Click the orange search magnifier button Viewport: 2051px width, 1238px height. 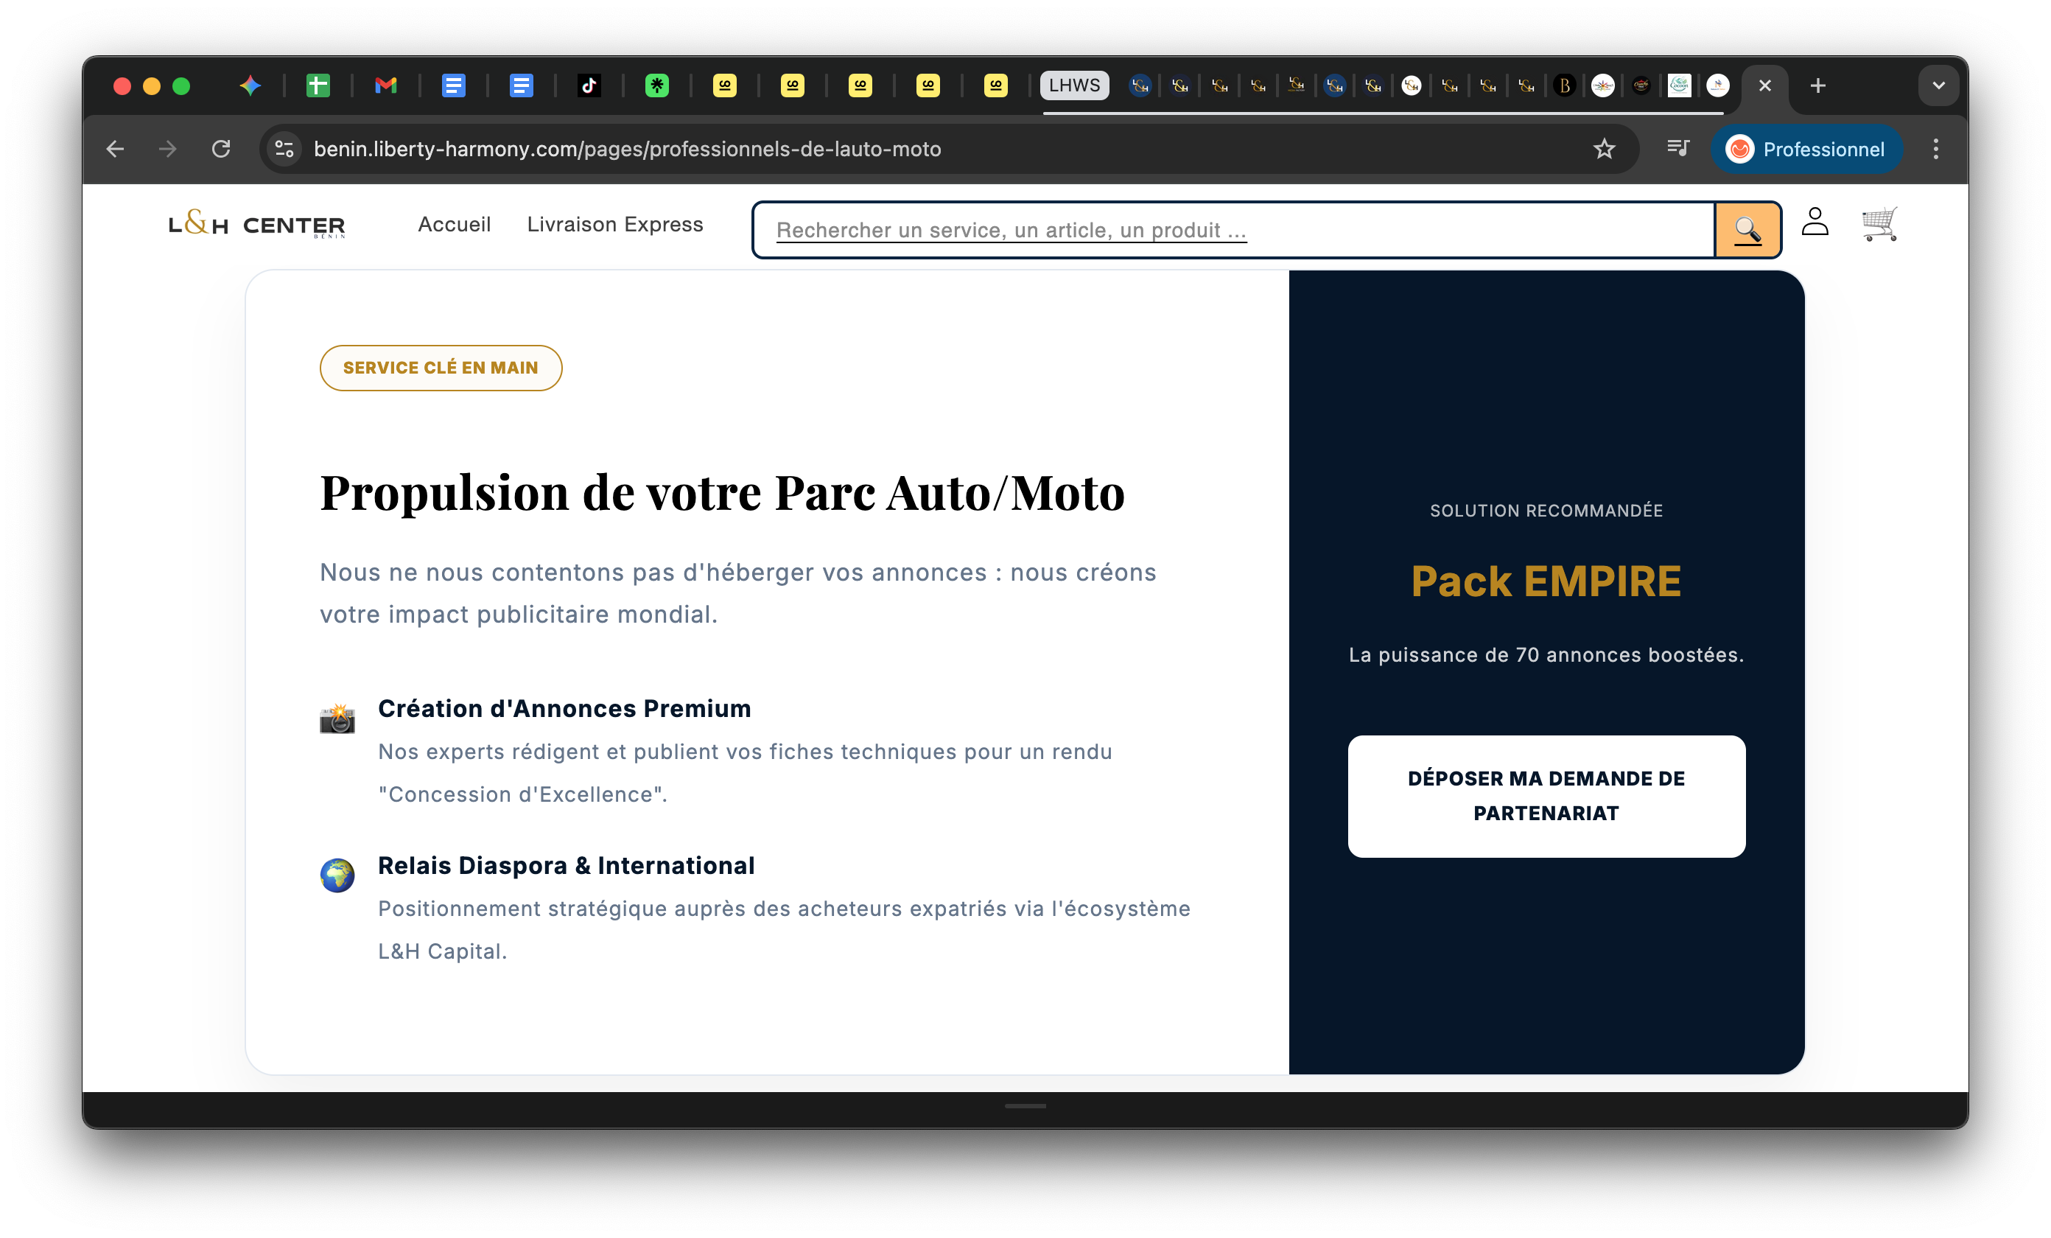pyautogui.click(x=1747, y=230)
